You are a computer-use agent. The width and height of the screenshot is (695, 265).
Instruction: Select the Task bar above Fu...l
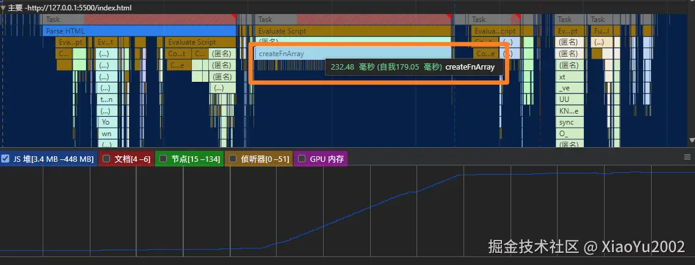pyautogui.click(x=603, y=20)
